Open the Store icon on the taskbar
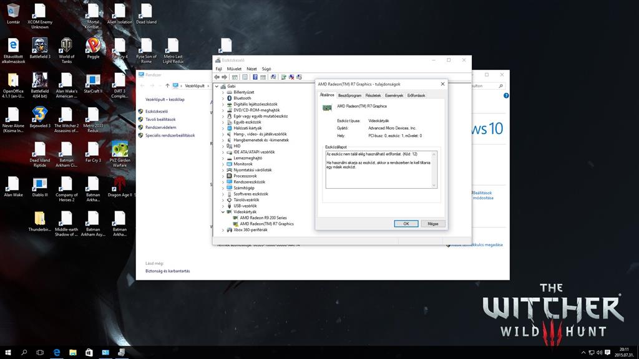Screen dimensions: 639x359 89,353
